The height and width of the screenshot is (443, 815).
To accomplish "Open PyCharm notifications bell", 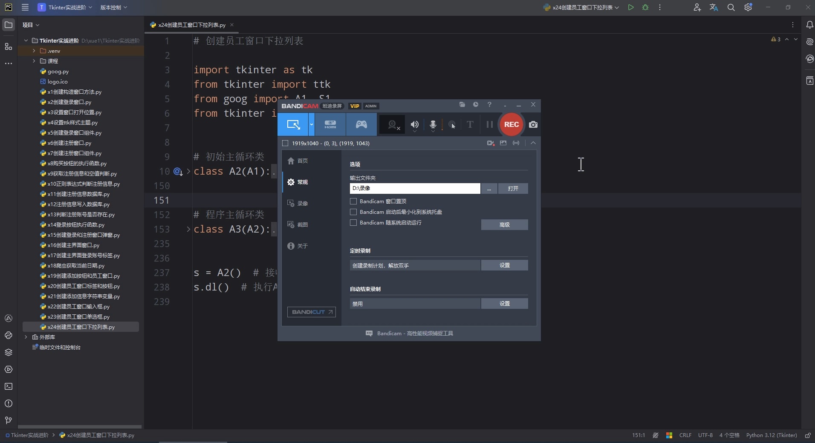I will click(809, 25).
